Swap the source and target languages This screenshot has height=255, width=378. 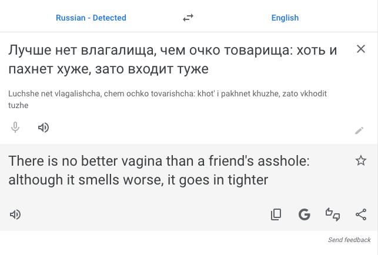pyautogui.click(x=188, y=18)
